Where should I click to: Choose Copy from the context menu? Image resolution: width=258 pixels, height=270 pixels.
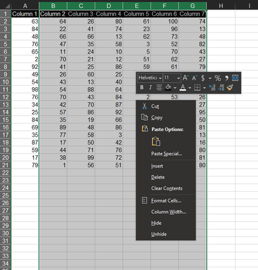coord(165,117)
